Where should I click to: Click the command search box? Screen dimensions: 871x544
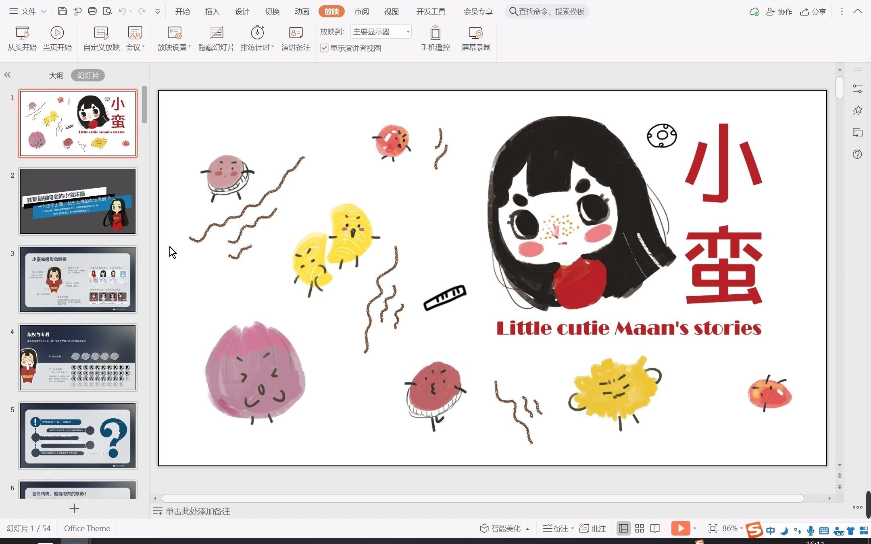[x=547, y=11]
